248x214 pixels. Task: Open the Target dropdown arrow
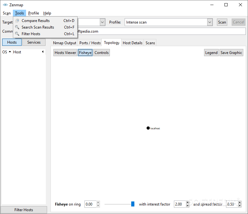(x=102, y=22)
